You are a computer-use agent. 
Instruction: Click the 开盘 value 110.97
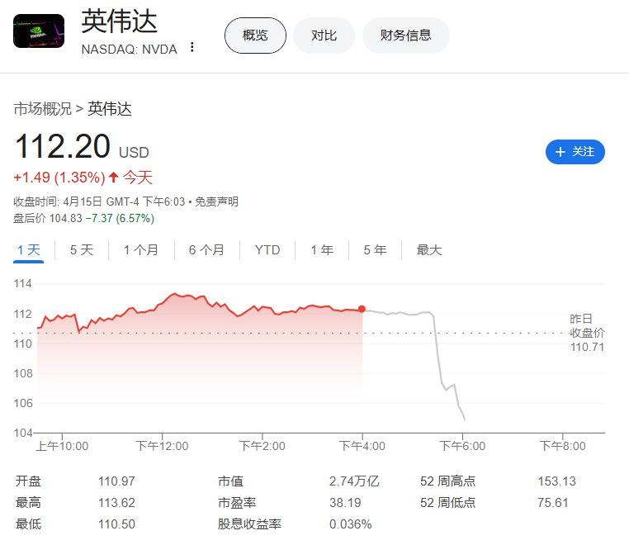coord(116,481)
